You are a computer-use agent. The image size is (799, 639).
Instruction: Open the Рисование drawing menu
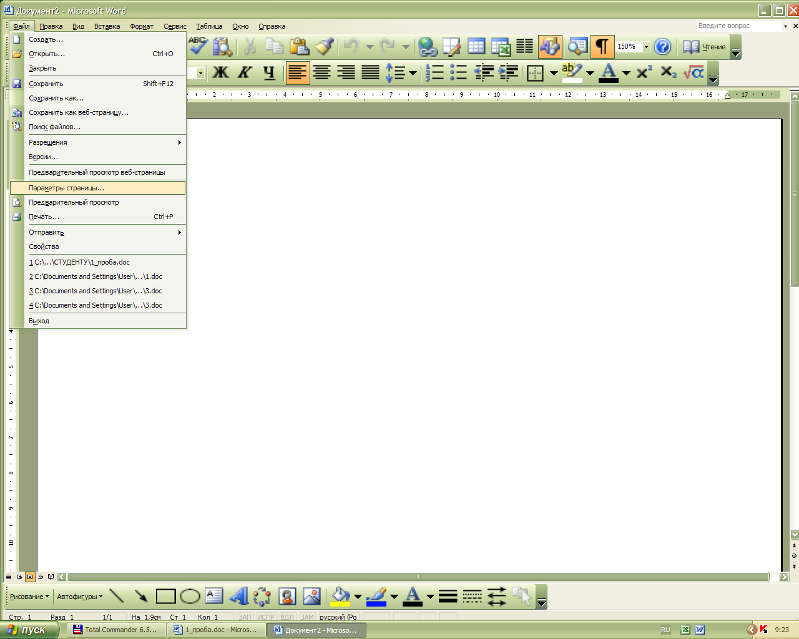click(x=29, y=597)
